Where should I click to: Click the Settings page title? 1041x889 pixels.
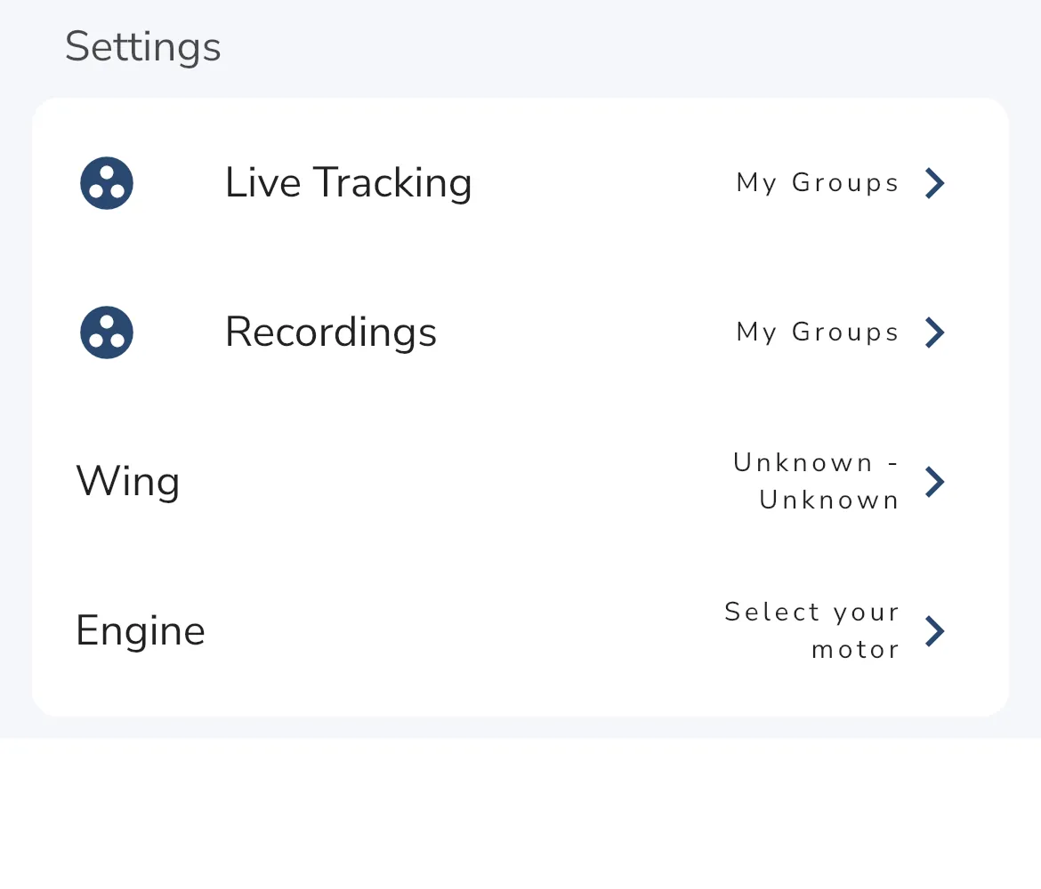coord(142,46)
